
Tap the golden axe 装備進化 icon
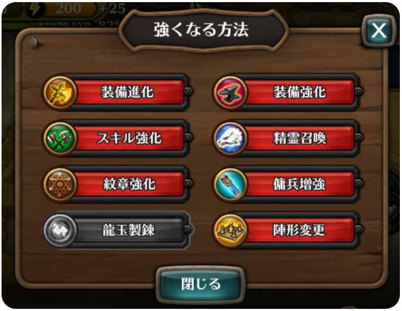(x=60, y=93)
